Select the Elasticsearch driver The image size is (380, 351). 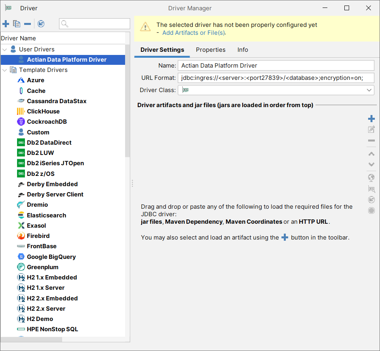[x=46, y=215]
